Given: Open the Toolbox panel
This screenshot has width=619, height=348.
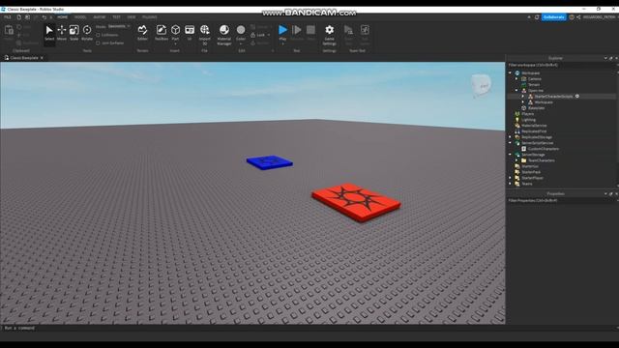Looking at the screenshot, I should pos(162,33).
